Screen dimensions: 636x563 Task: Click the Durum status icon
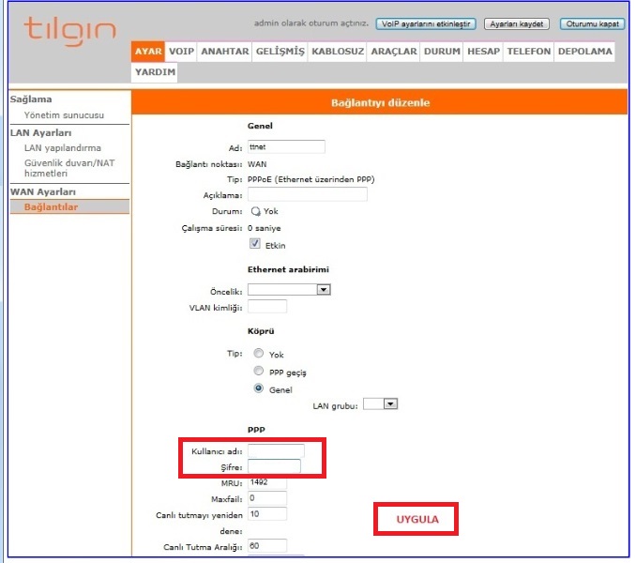[x=255, y=211]
